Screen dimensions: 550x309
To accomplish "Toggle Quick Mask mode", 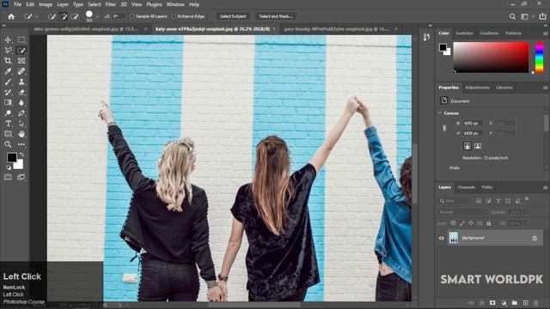I will (8, 178).
